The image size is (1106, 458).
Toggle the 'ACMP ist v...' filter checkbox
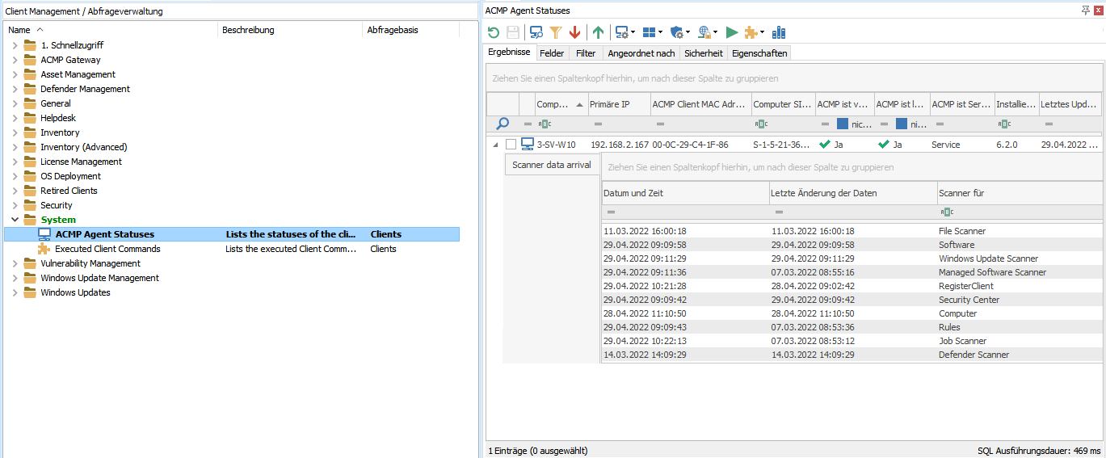(x=842, y=124)
